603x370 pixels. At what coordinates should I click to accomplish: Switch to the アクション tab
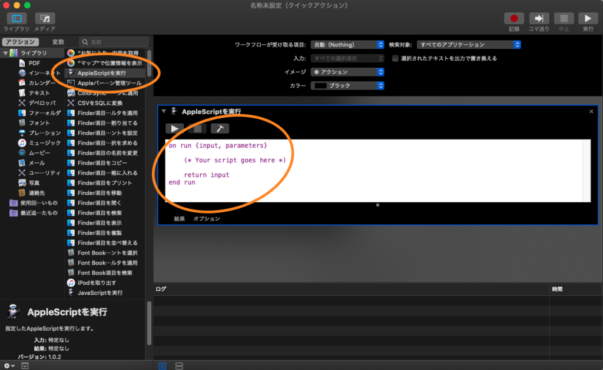pos(21,42)
